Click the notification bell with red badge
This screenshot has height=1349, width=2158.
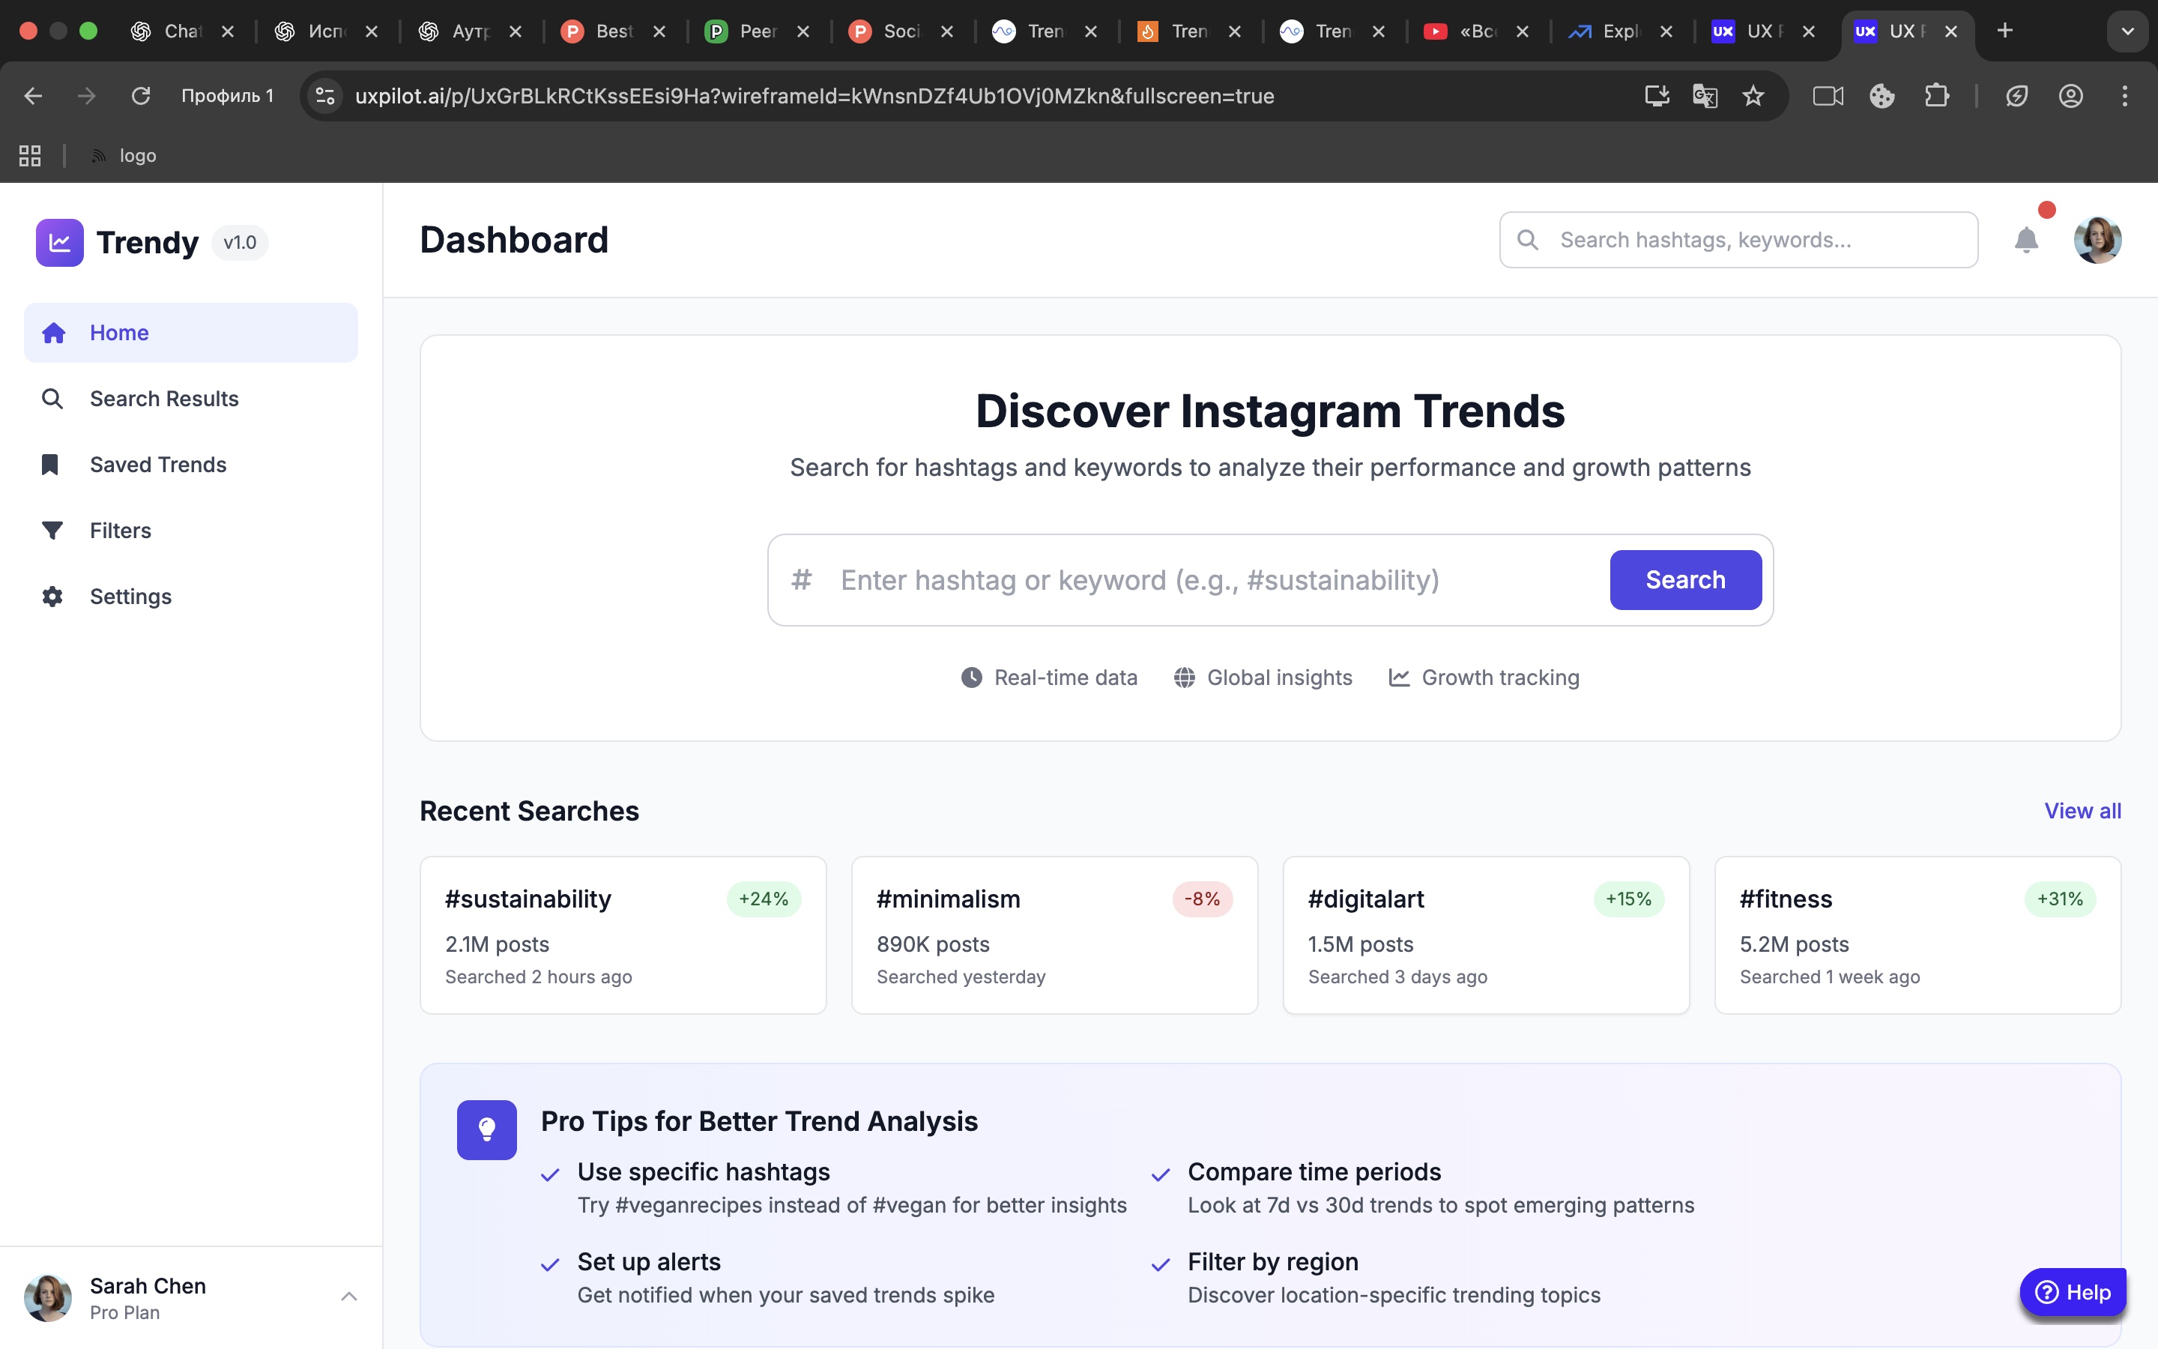[x=2026, y=239]
